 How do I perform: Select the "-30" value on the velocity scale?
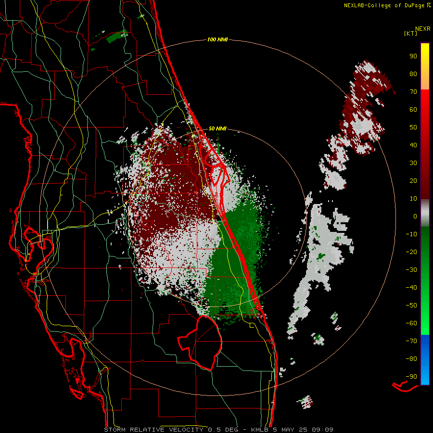[x=411, y=270]
